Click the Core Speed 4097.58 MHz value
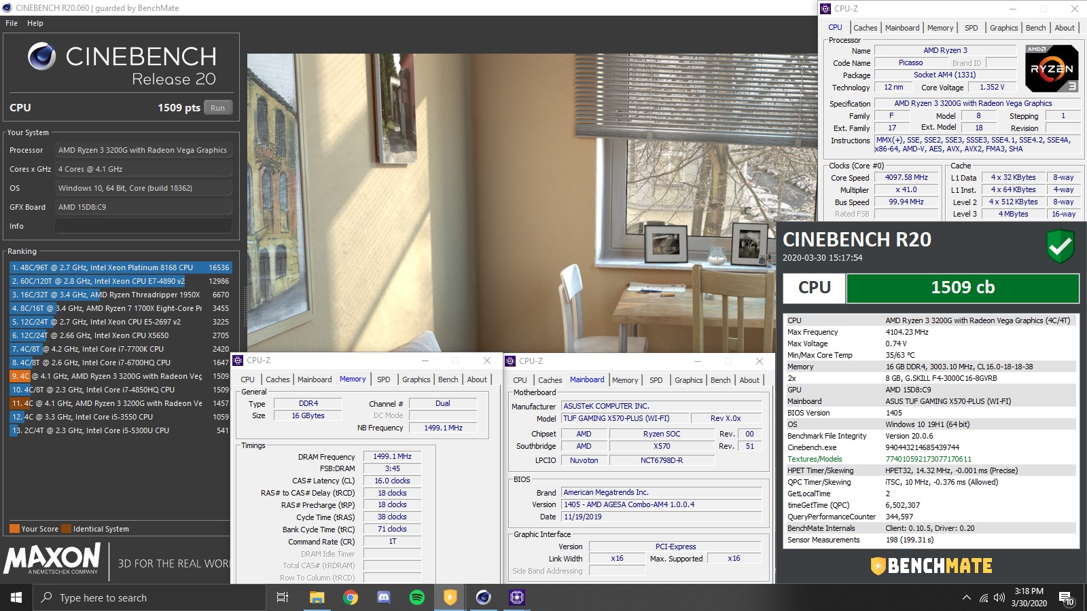 click(x=906, y=177)
